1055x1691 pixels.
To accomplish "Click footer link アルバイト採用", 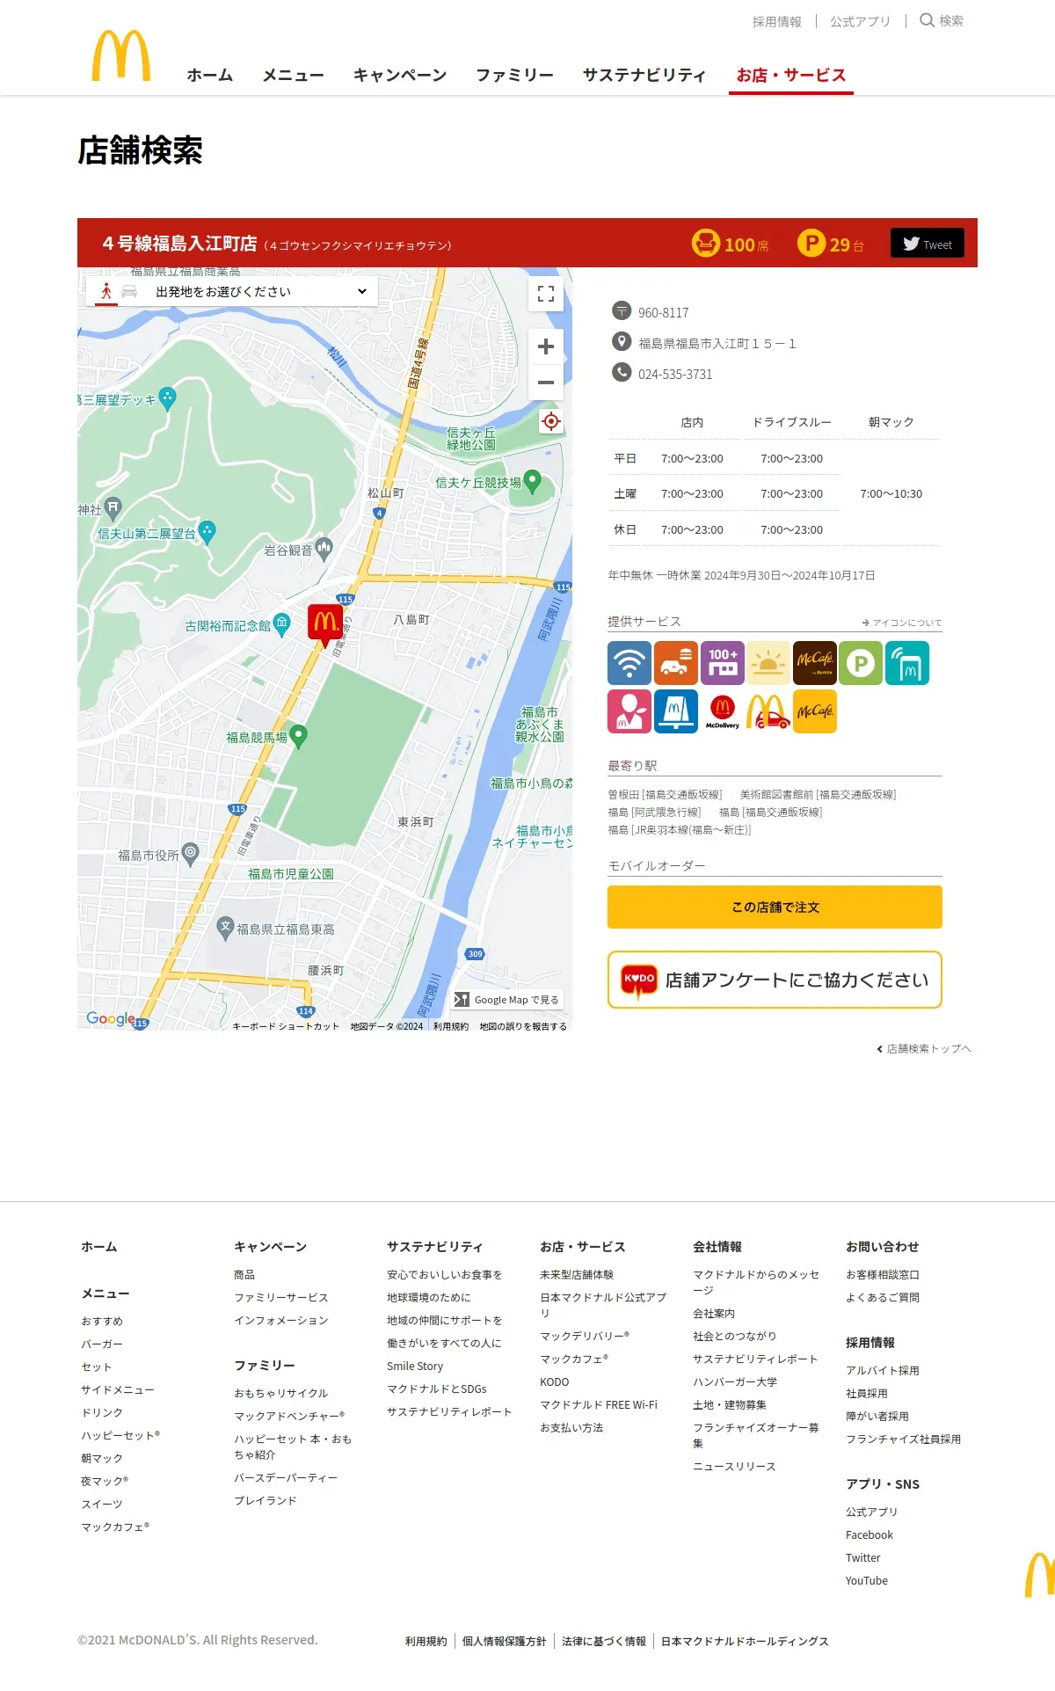I will coord(883,1370).
